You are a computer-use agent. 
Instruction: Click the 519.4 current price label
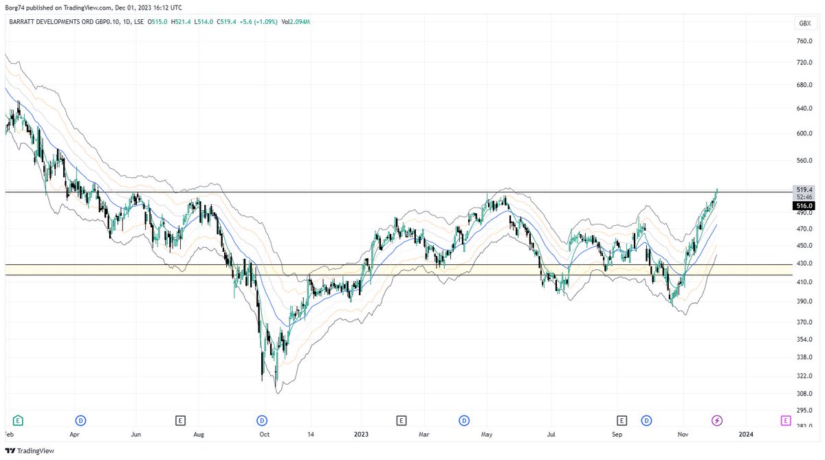(x=804, y=189)
